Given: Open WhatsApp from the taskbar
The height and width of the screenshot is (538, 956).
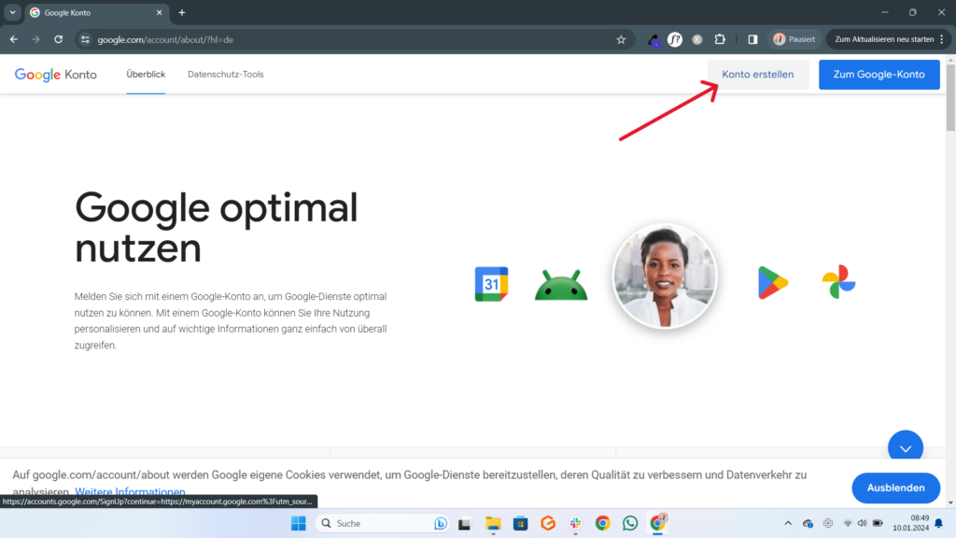Looking at the screenshot, I should 630,523.
